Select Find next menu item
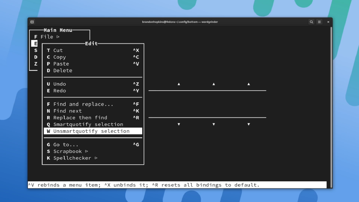359x202 pixels. pos(67,111)
